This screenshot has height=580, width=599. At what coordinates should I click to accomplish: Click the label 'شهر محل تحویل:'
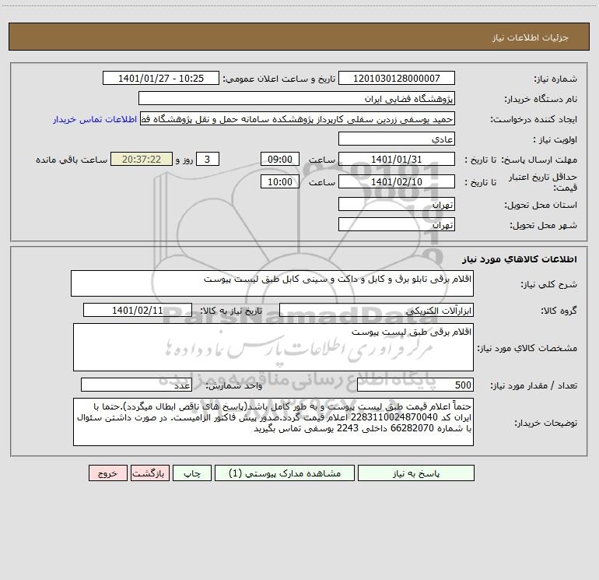coord(543,225)
